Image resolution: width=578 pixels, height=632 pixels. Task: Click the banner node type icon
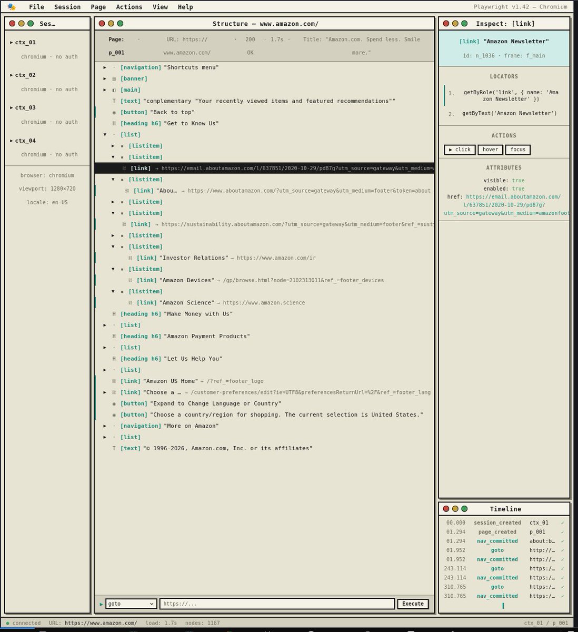click(114, 78)
